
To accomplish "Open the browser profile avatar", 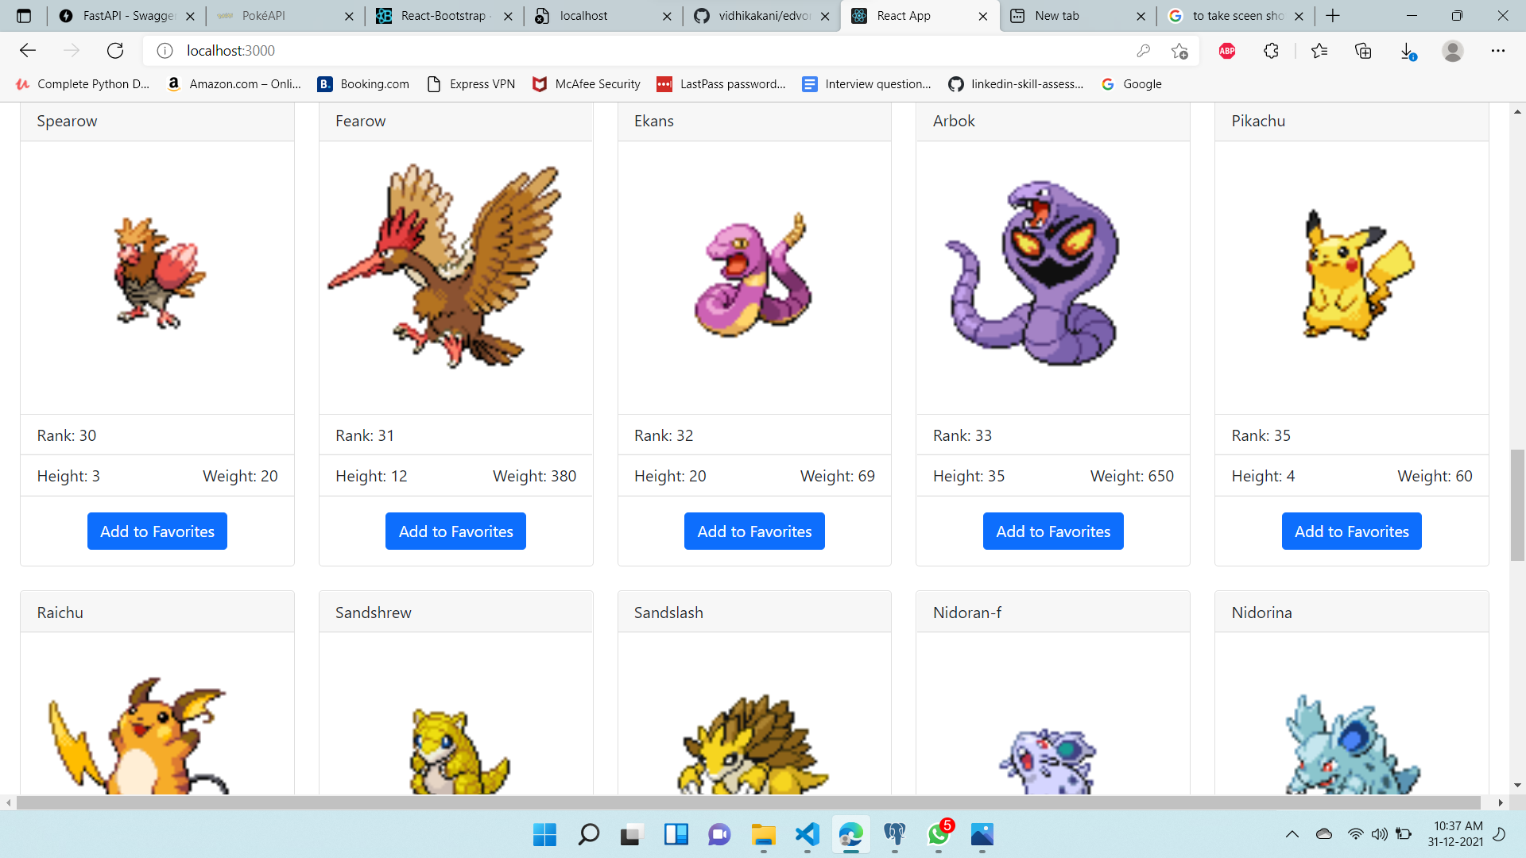I will [1452, 51].
